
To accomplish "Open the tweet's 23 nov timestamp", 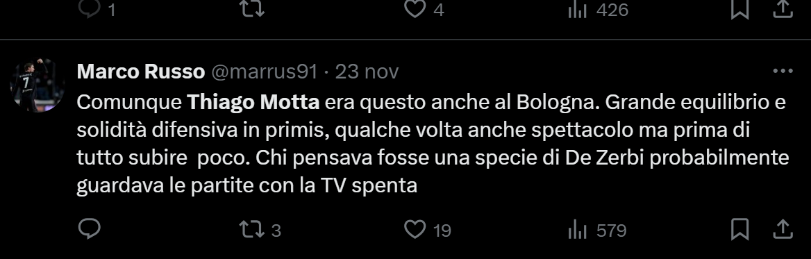I will 367,72.
